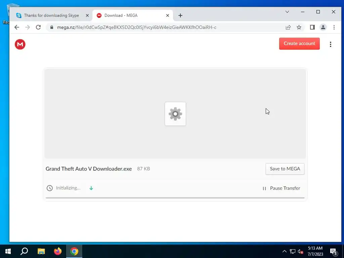This screenshot has height=258, width=344.
Task: Click the taskbar search magnifier
Action: [24, 251]
